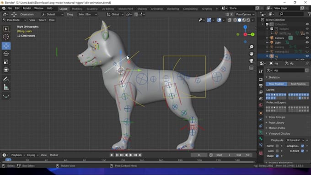Click Pose Position button
The image size is (311, 175).
coord(277,84)
